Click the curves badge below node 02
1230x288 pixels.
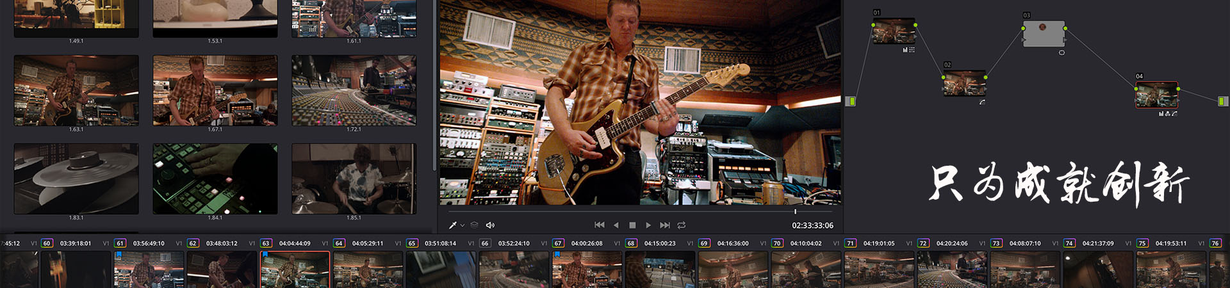[x=982, y=102]
